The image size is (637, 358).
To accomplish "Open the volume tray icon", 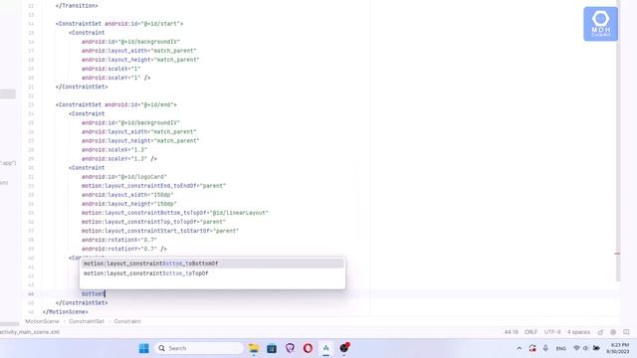I will pyautogui.click(x=585, y=348).
